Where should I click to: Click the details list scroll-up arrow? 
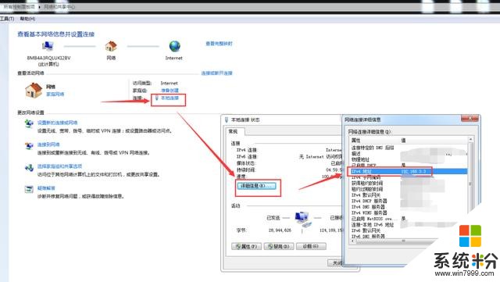click(470, 140)
